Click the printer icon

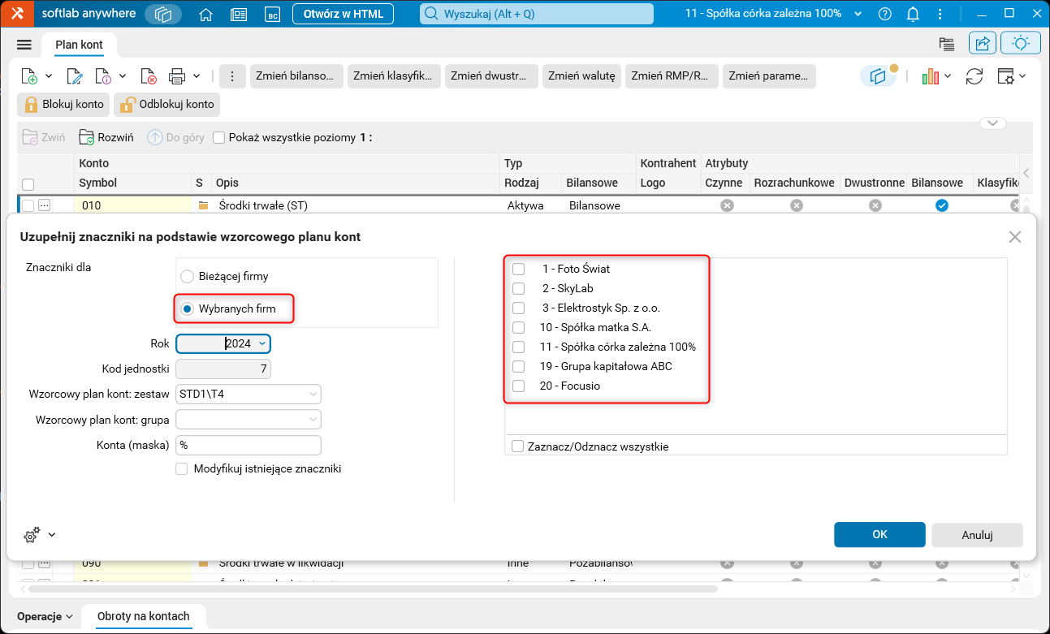pos(177,76)
